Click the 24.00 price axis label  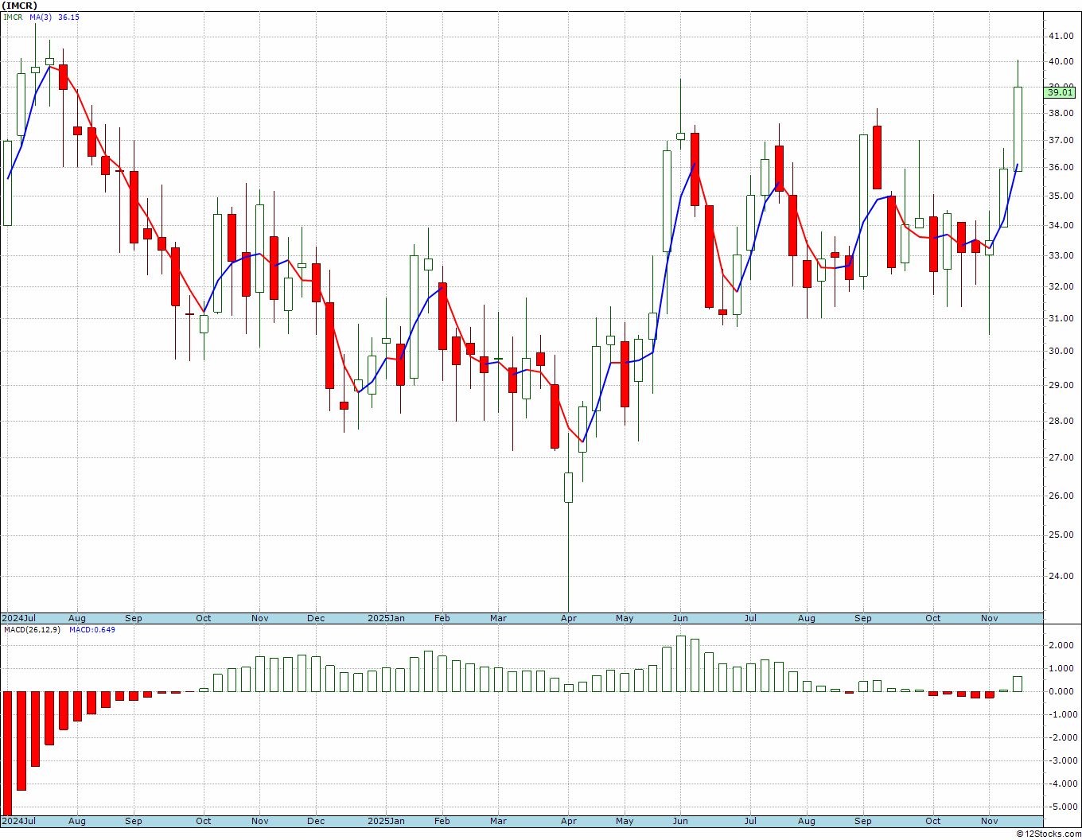click(1060, 576)
